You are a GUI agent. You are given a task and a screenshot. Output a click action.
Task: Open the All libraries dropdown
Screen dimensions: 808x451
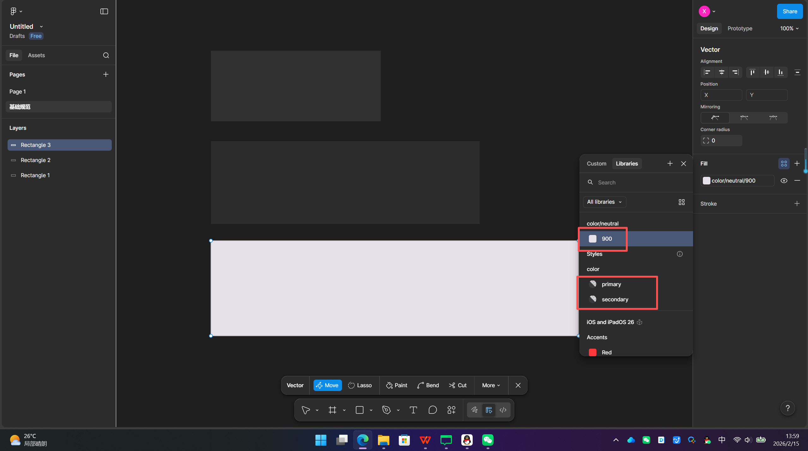pos(604,202)
